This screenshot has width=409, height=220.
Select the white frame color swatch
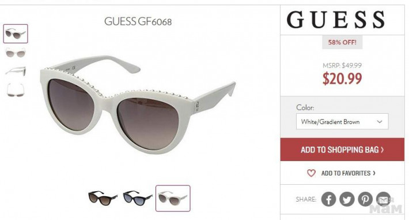173,198
